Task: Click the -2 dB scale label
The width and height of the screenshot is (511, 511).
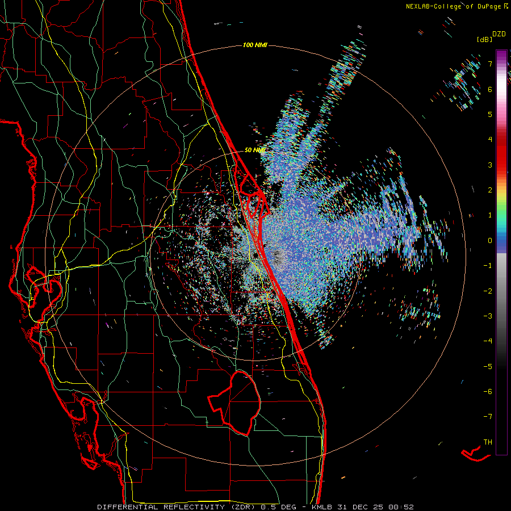Action: coord(488,291)
